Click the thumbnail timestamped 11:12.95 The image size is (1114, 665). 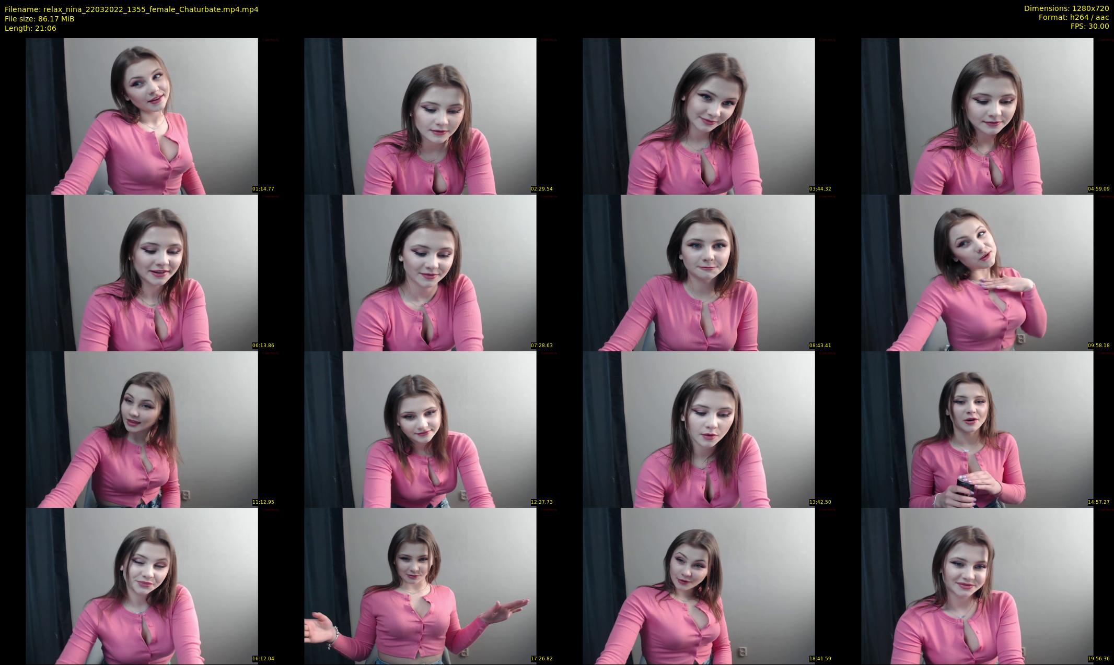[x=142, y=429]
